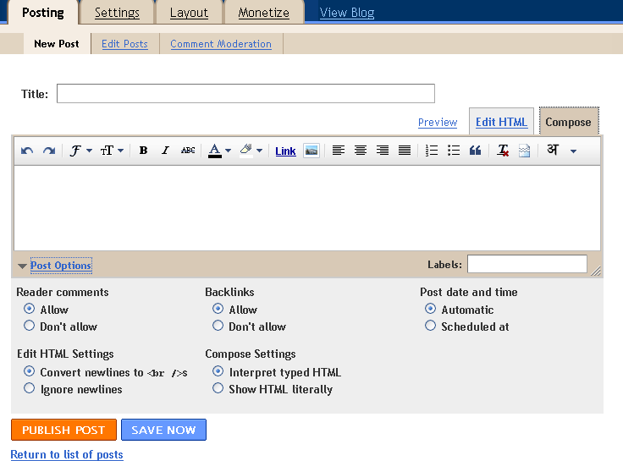
Task: Insert a jump break icon
Action: pos(525,151)
